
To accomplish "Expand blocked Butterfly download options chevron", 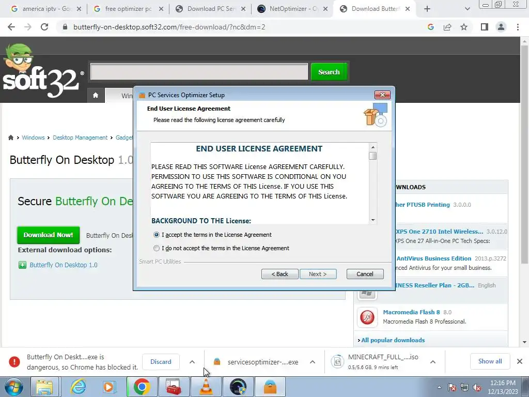I will [x=192, y=361].
